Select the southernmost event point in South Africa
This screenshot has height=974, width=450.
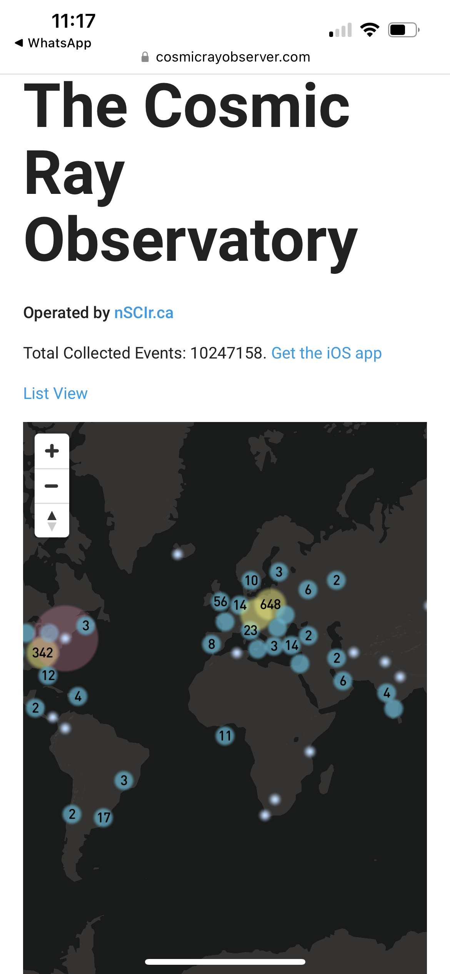265,815
